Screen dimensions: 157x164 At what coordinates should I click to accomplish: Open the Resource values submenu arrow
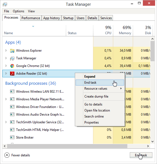121,89
